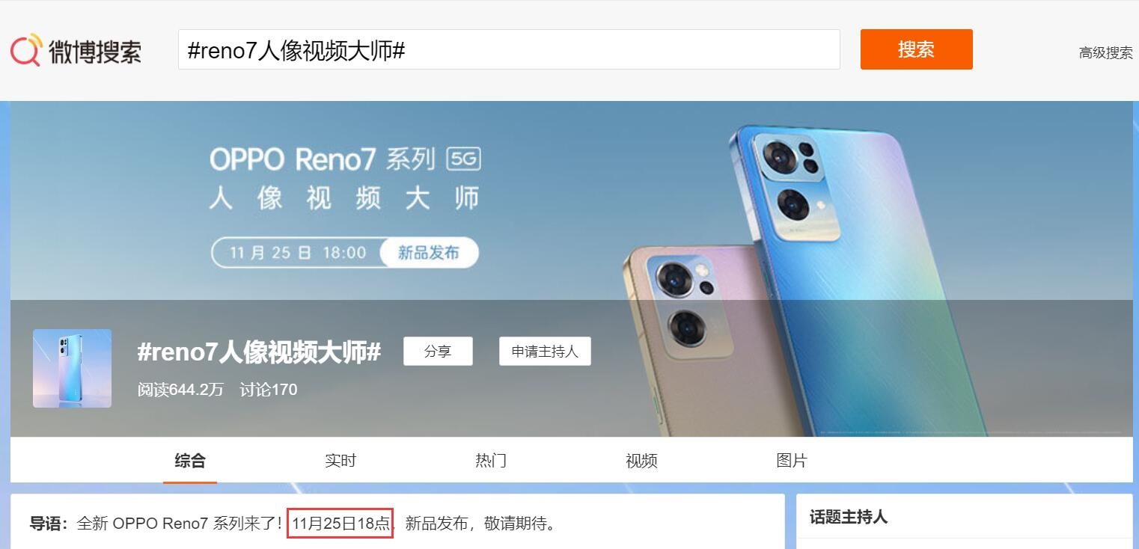Click the 讨论170 discussion count
The width and height of the screenshot is (1139, 549).
pos(269,390)
